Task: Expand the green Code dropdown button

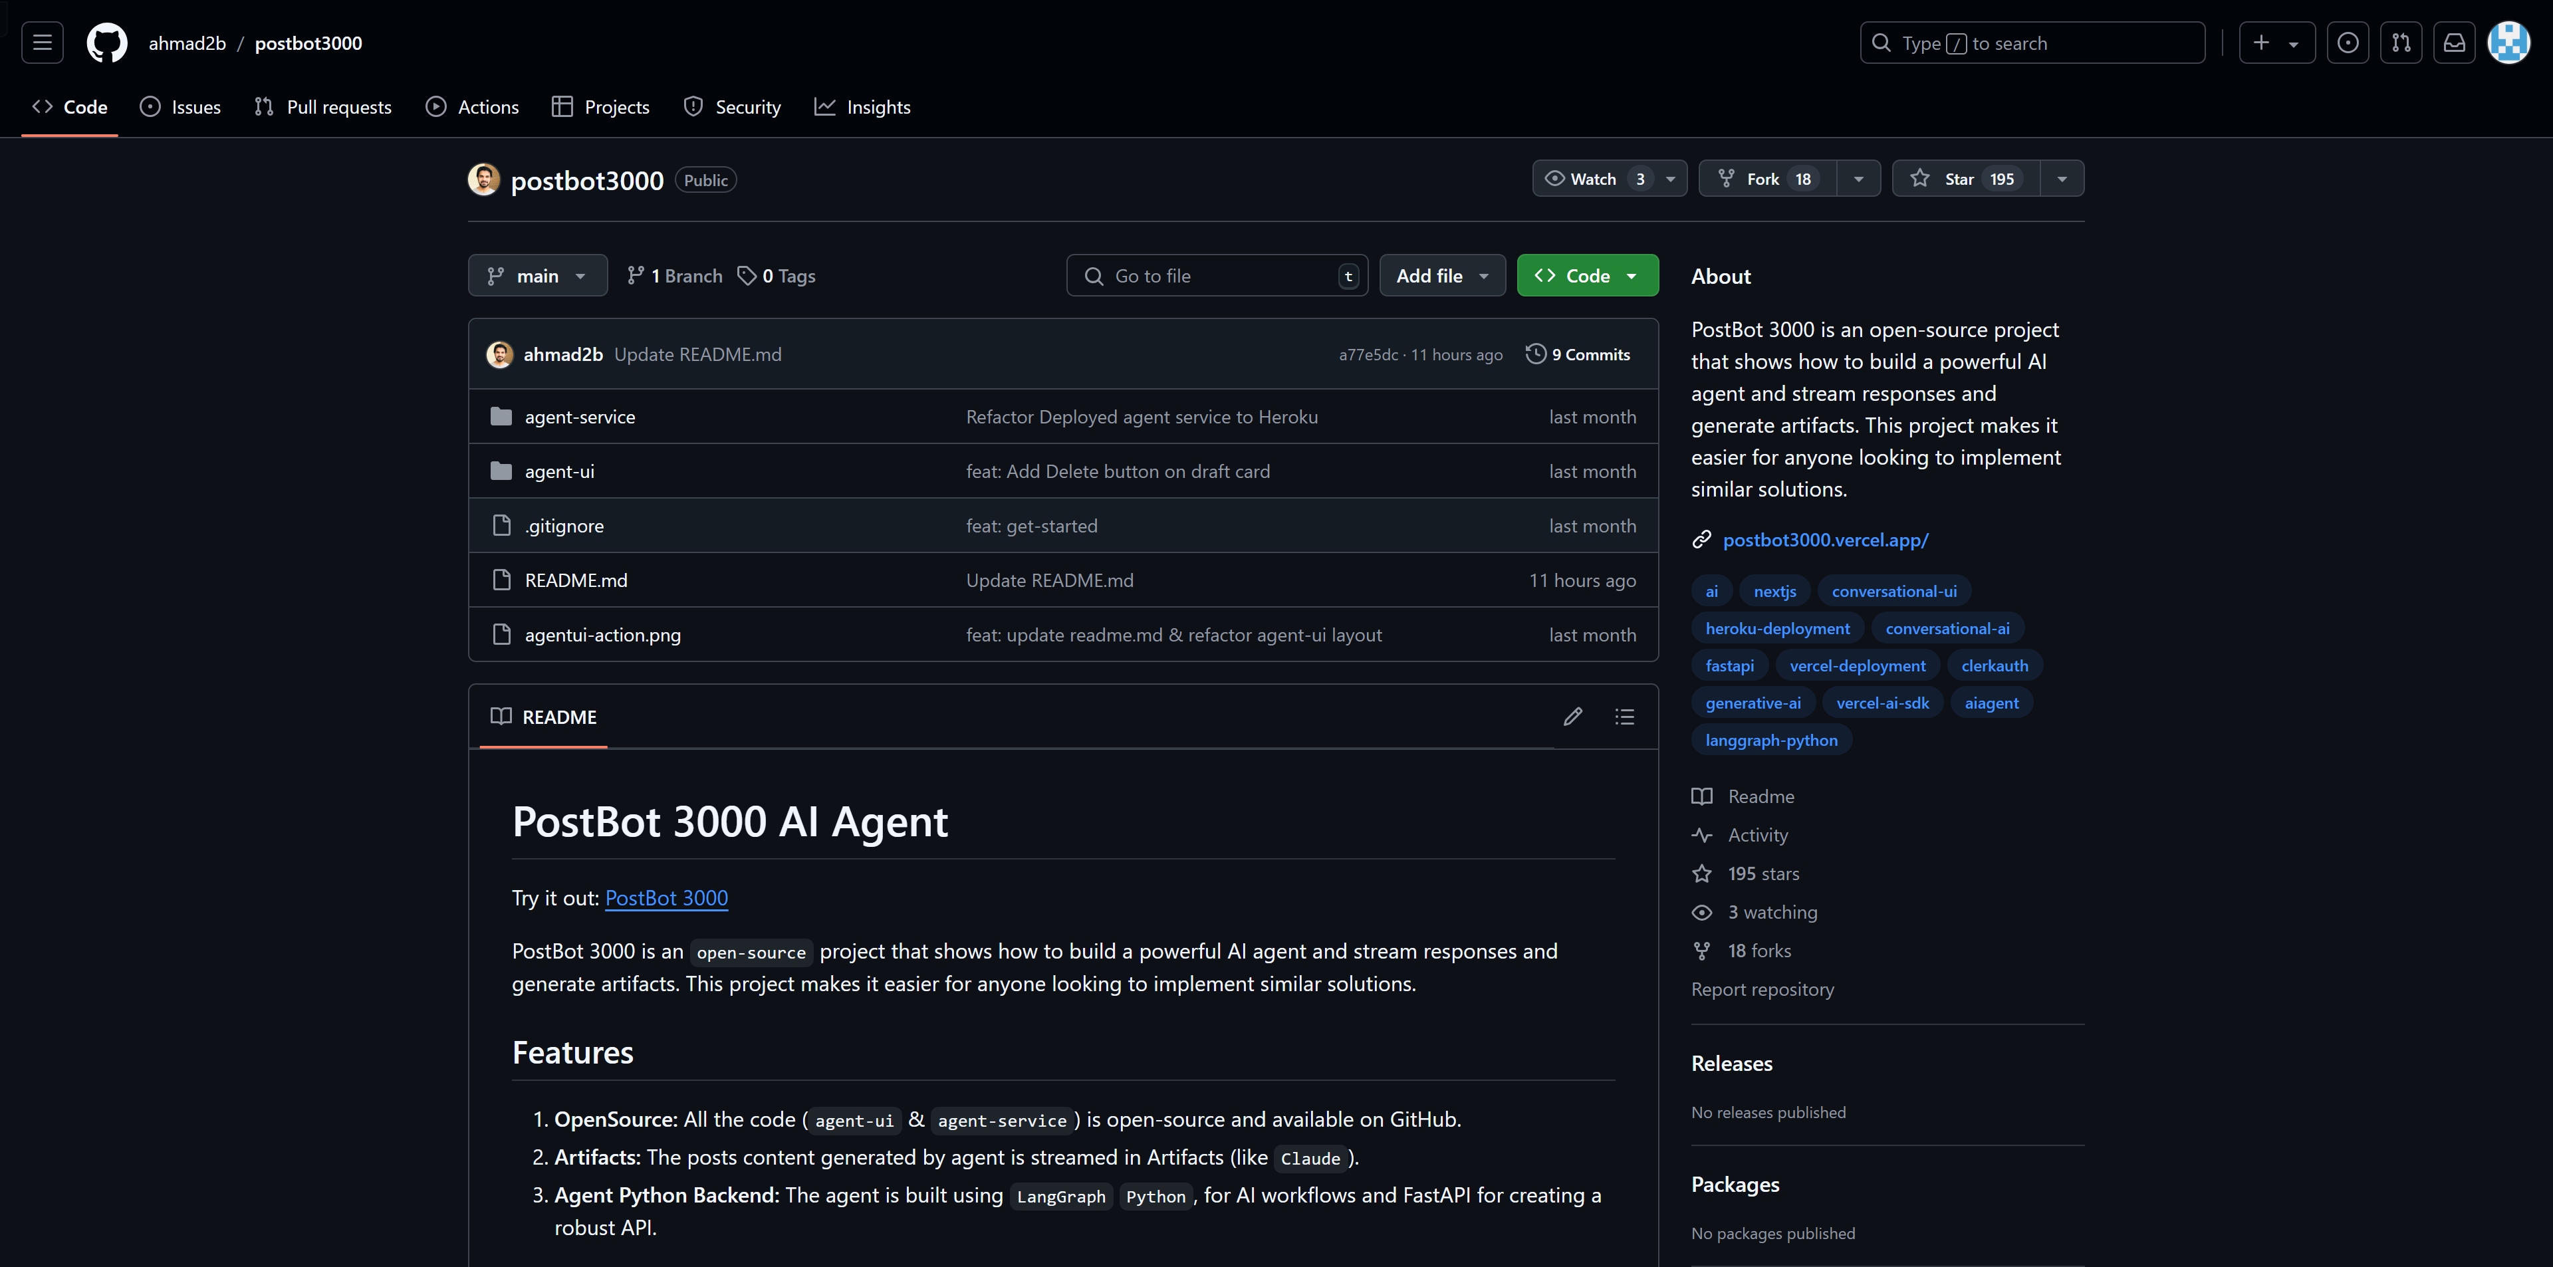Action: pos(1587,275)
